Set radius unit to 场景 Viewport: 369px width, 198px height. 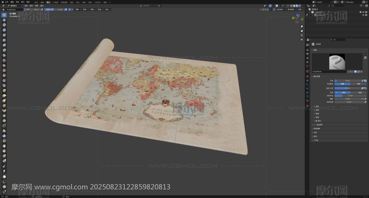358,84
